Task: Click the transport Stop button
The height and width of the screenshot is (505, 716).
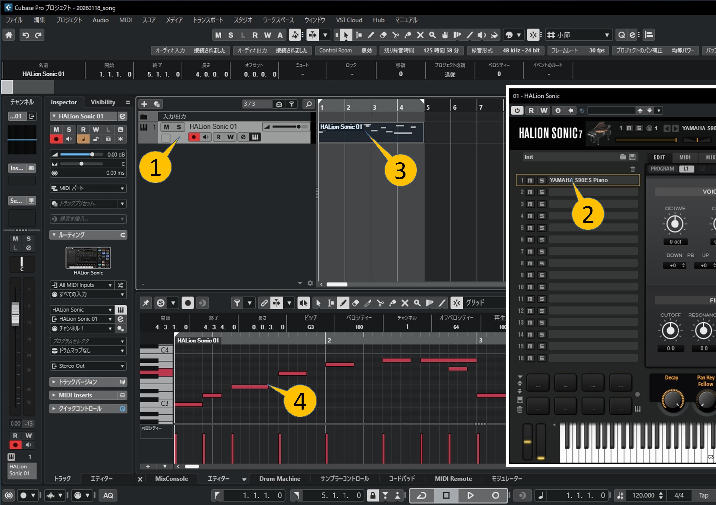Action: (446, 495)
